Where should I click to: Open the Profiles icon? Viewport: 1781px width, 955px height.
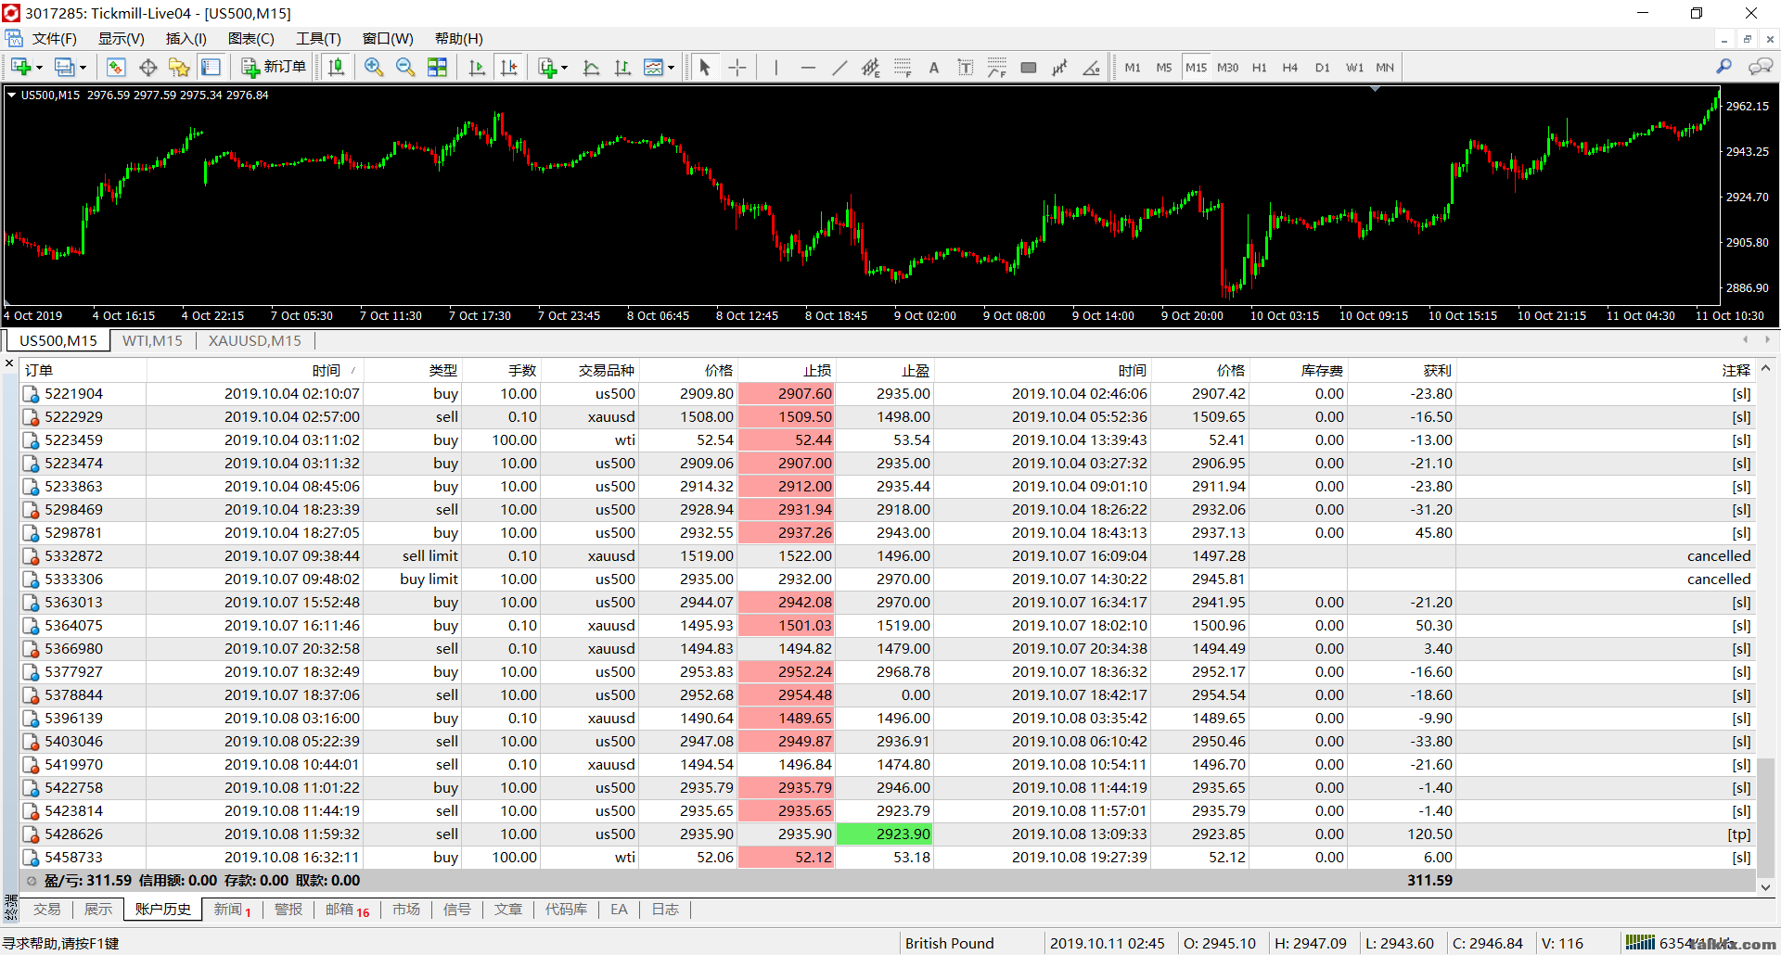64,67
